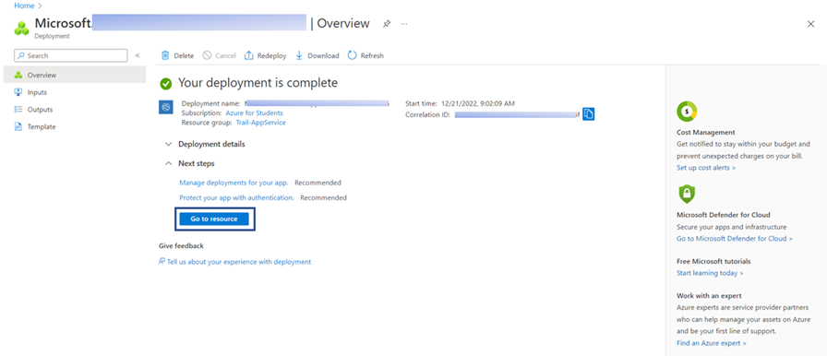Download the deployment template
This screenshot has height=356, width=827.
coord(317,55)
